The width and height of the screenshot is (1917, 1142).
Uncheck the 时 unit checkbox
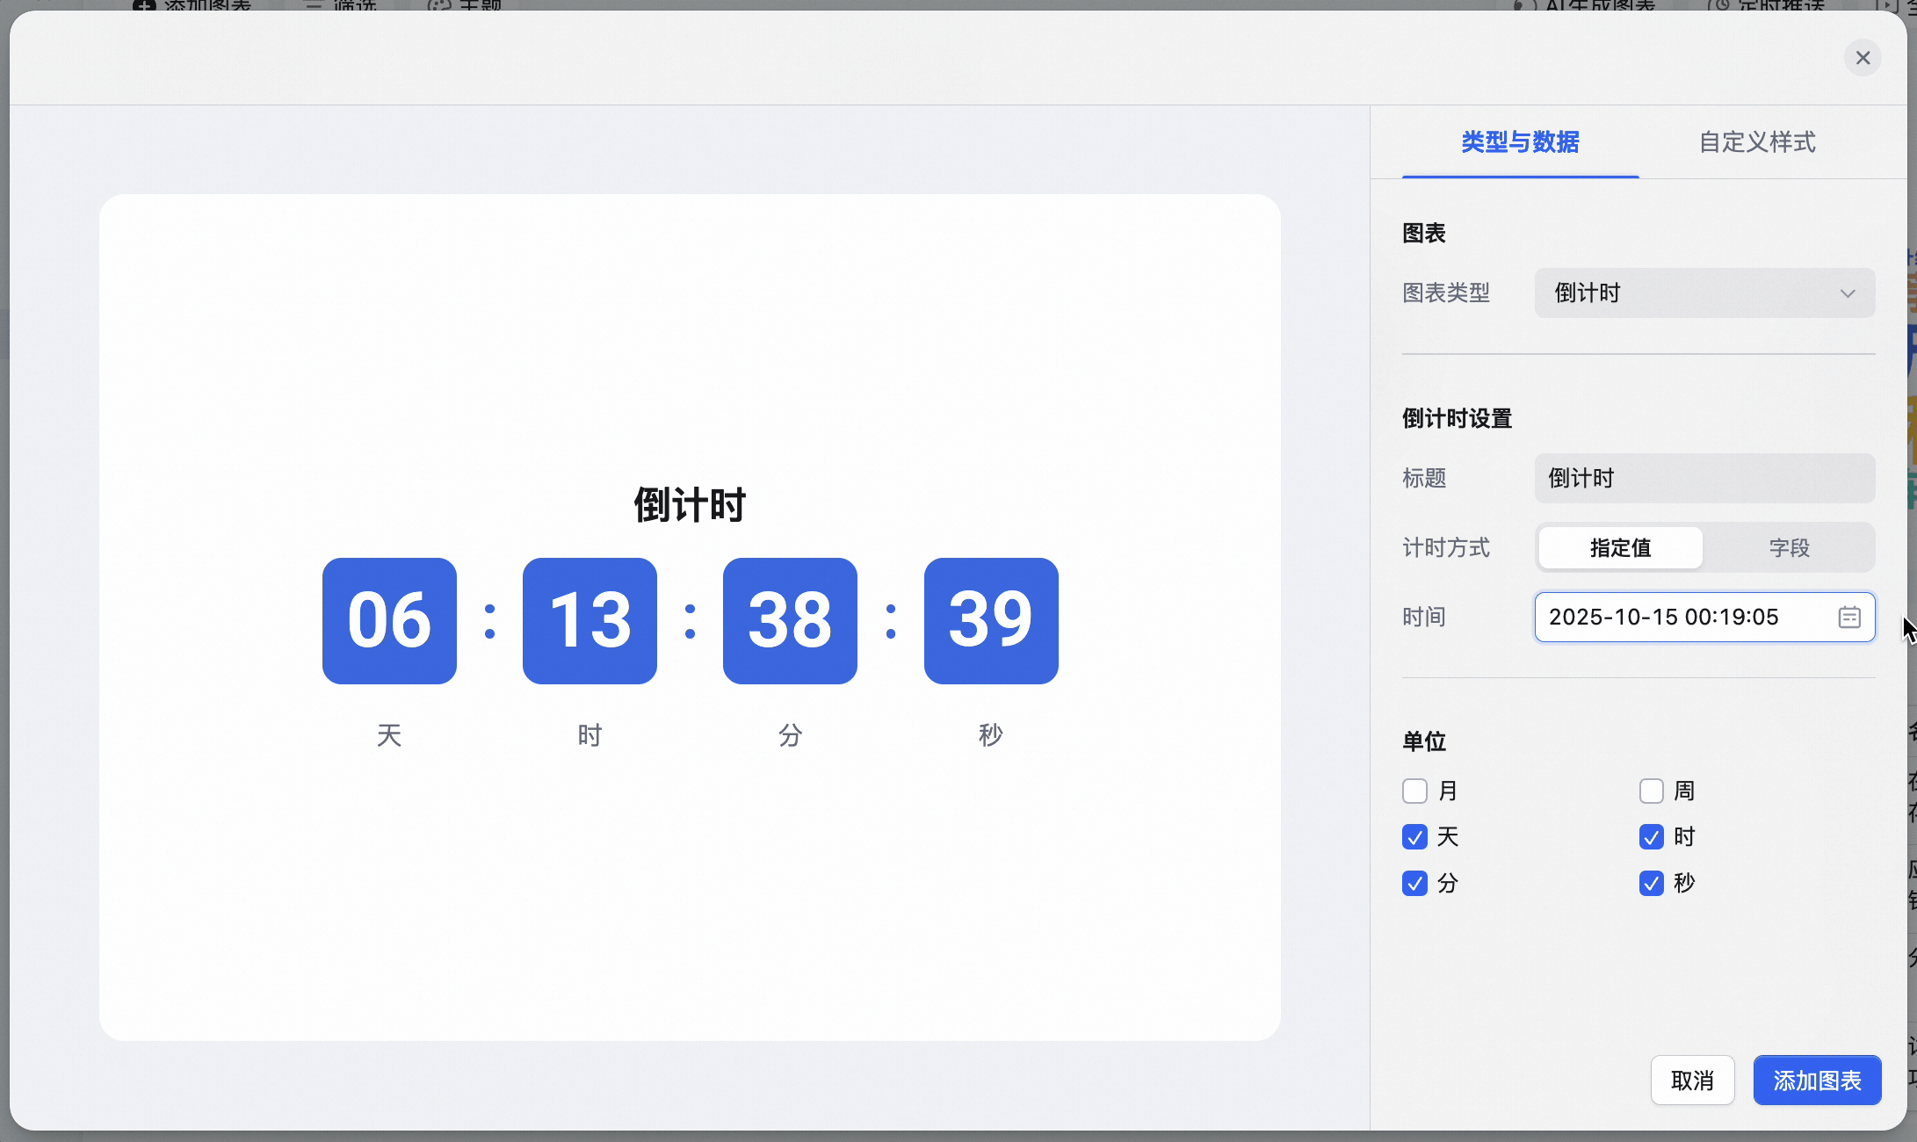1652,837
